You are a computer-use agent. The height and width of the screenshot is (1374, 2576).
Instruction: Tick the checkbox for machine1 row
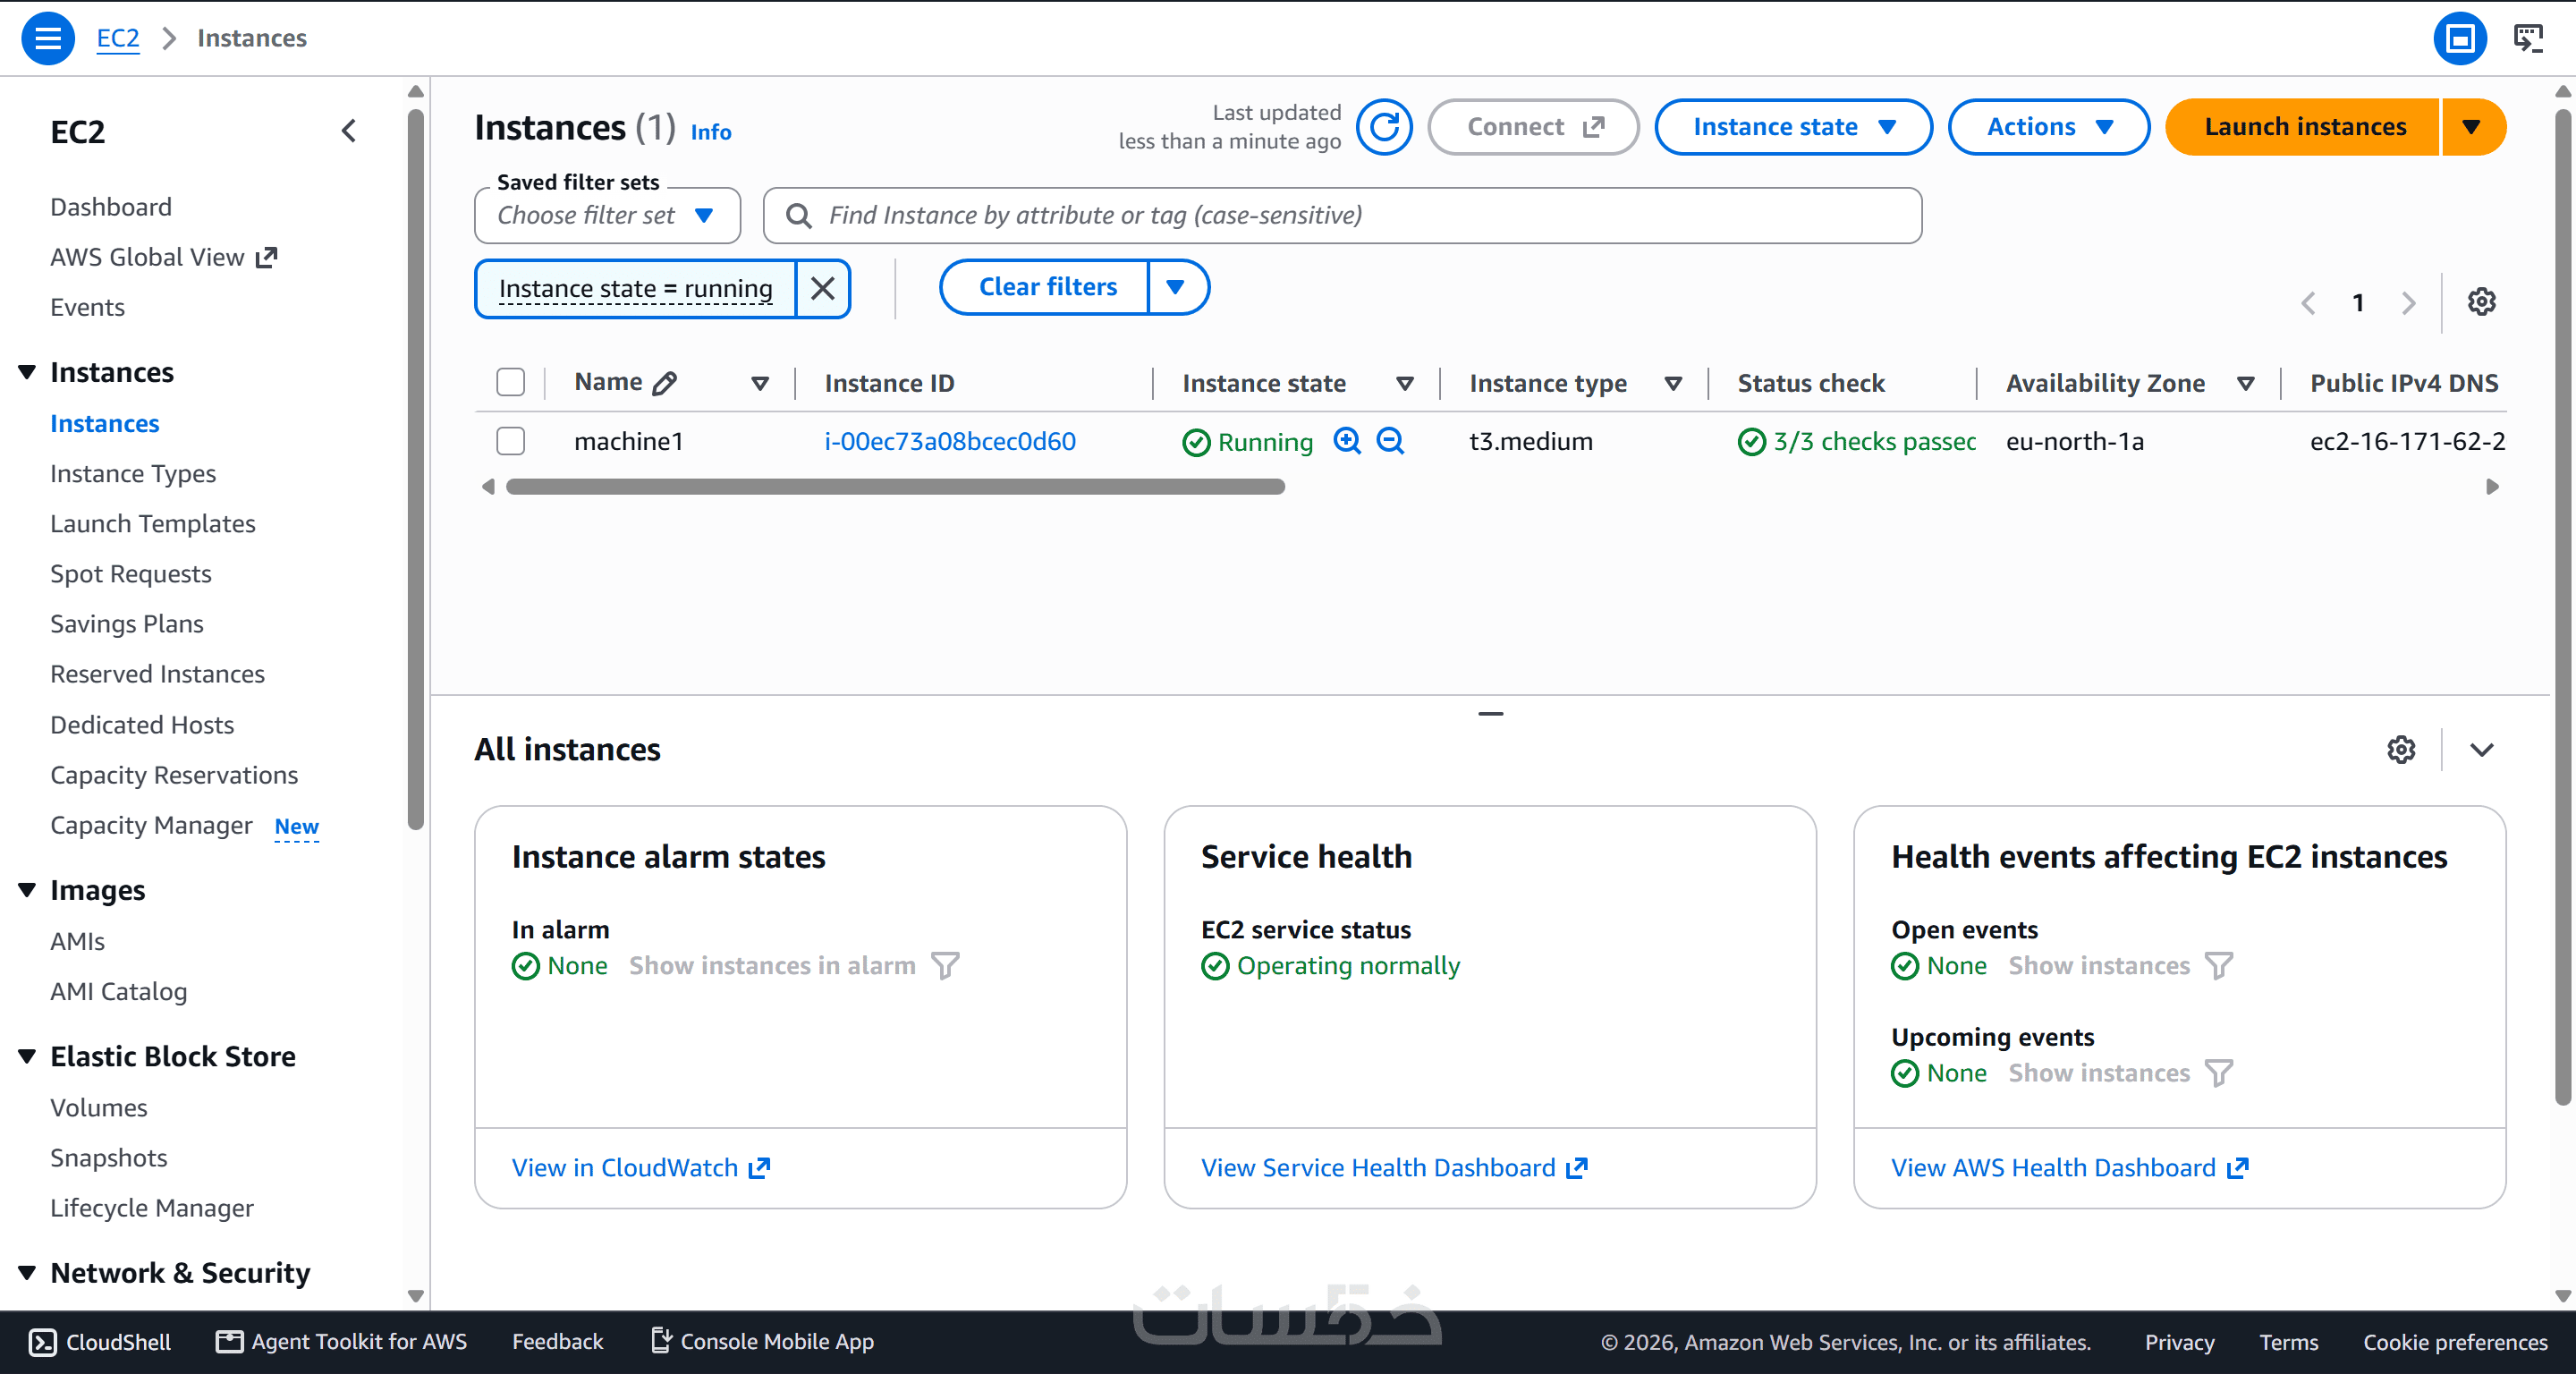(x=511, y=441)
